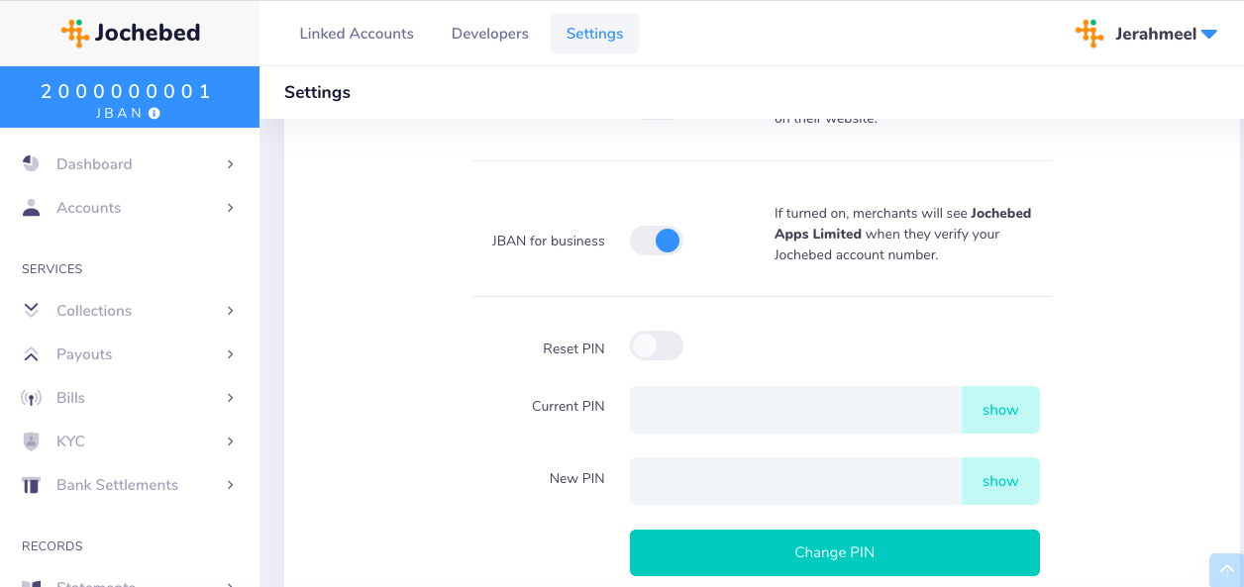Screen dimensions: 1244x587
Task: Expand the Collections menu chevron
Action: (x=230, y=311)
